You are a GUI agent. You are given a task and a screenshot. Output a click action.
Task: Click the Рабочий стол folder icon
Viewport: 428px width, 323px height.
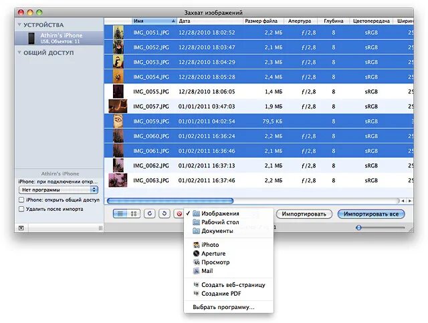pyautogui.click(x=196, y=222)
